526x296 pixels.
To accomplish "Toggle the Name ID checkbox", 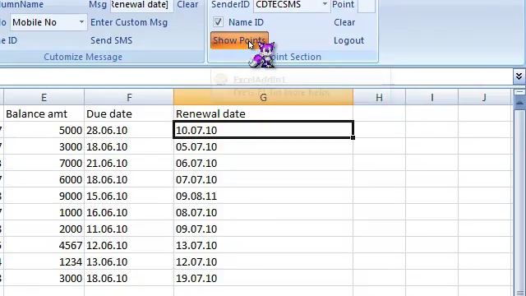I will coord(218,22).
